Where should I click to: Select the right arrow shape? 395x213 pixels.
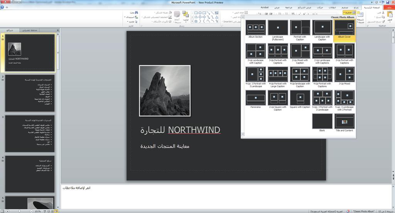204,17
